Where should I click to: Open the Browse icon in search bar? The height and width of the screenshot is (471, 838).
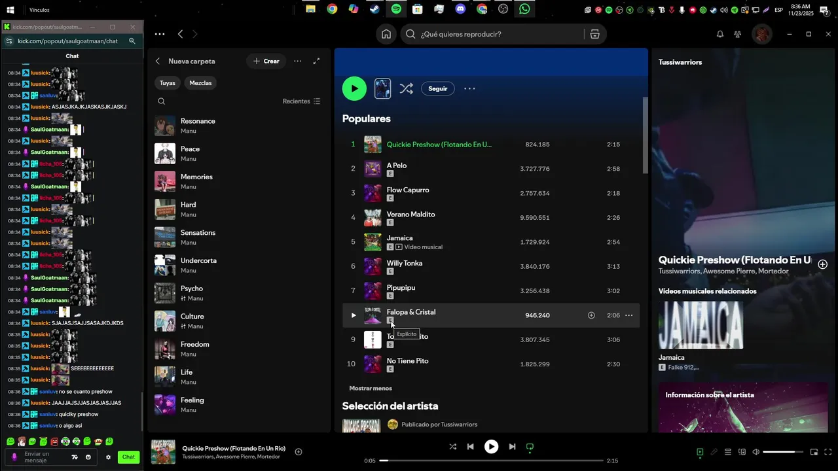594,34
